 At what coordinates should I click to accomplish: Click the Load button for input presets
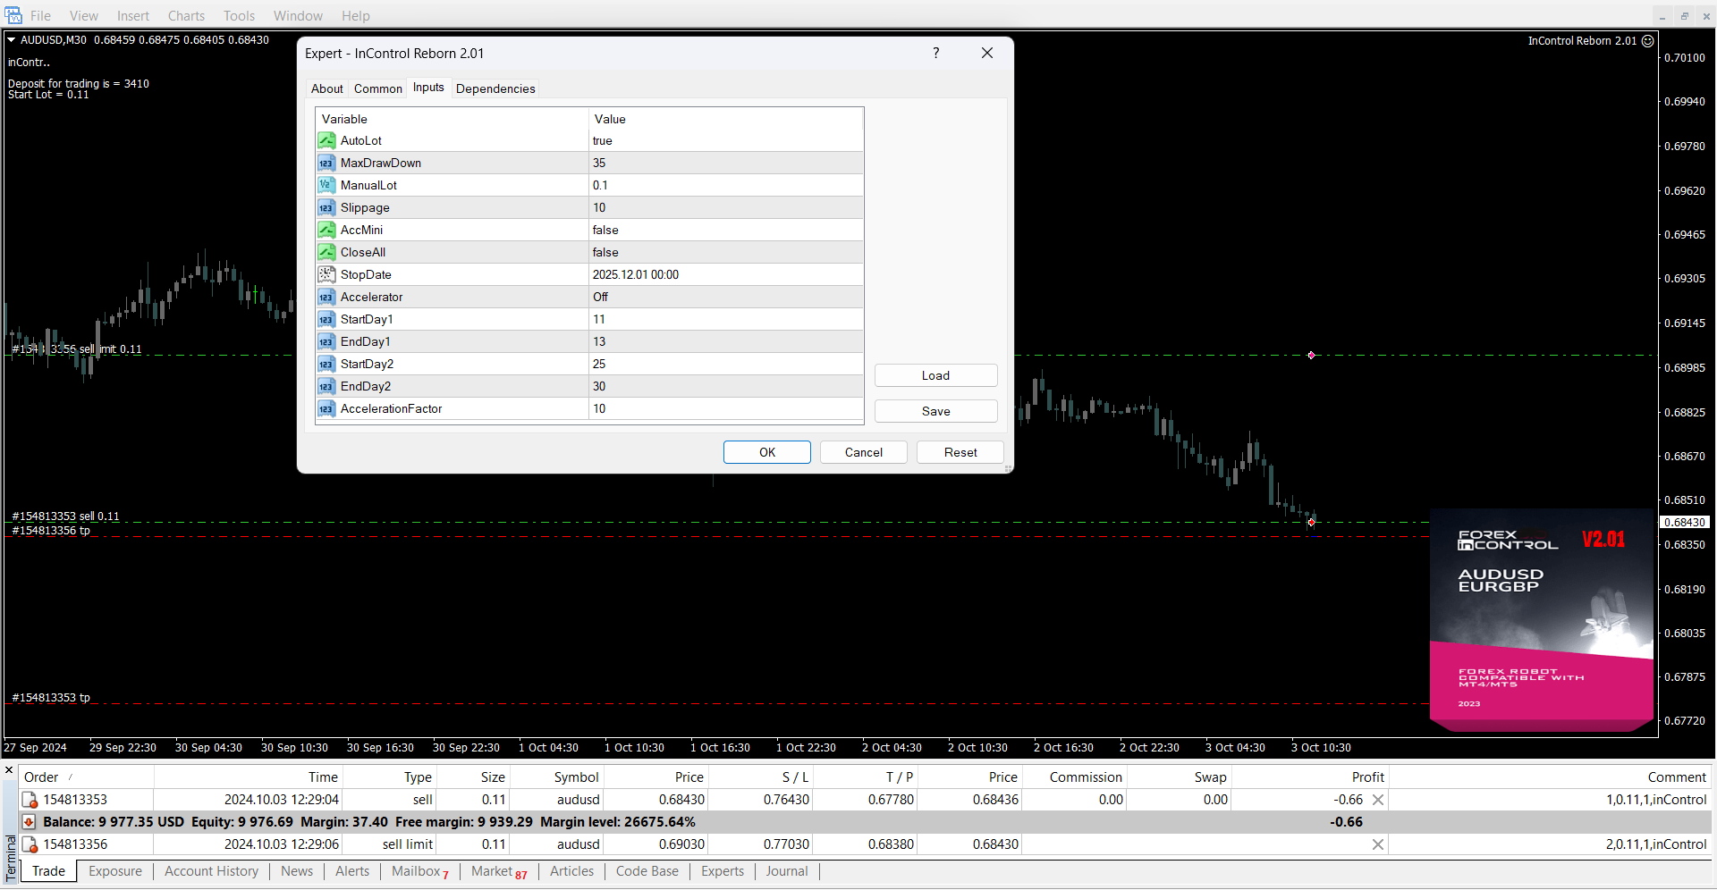pyautogui.click(x=935, y=375)
